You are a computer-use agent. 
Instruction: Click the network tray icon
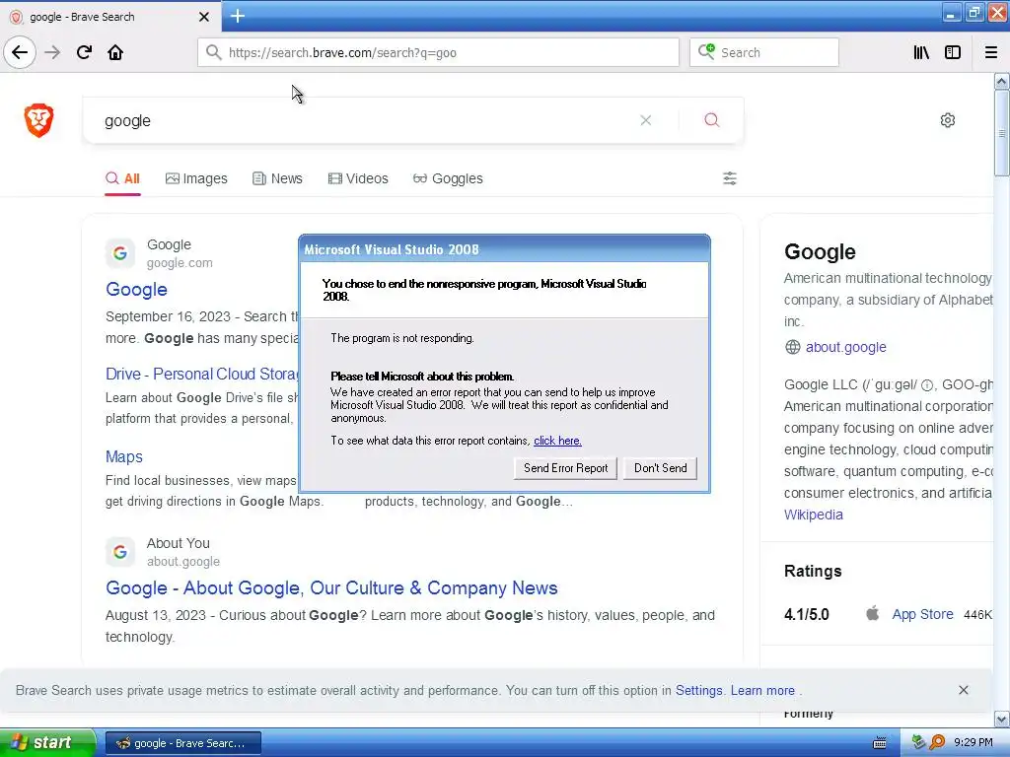click(919, 743)
